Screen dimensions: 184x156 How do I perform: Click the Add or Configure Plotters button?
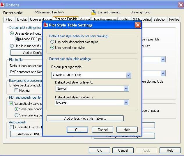26,53
